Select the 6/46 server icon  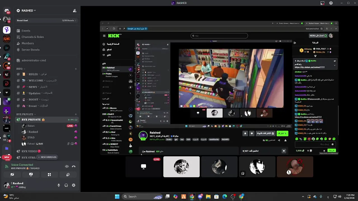pyautogui.click(x=7, y=39)
